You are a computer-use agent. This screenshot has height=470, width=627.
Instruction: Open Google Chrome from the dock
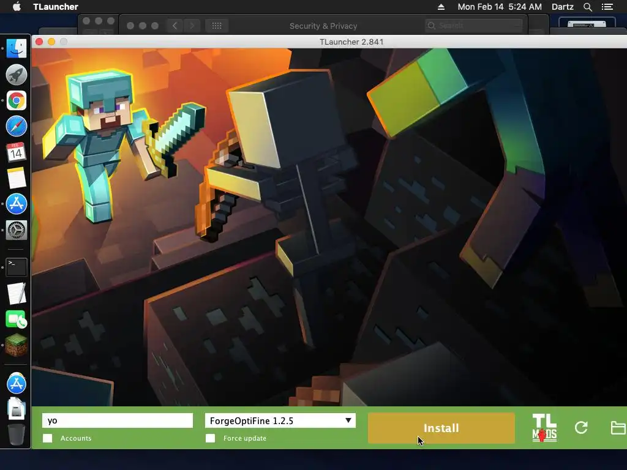click(17, 101)
